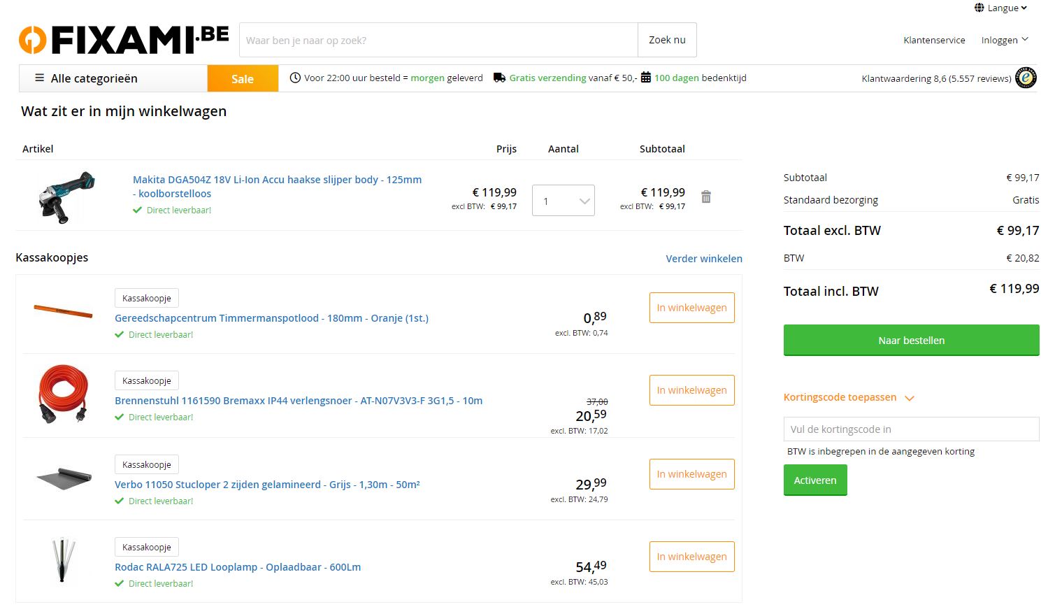Open the hamburger icon for Alle categorieën
1055x607 pixels.
tap(40, 78)
